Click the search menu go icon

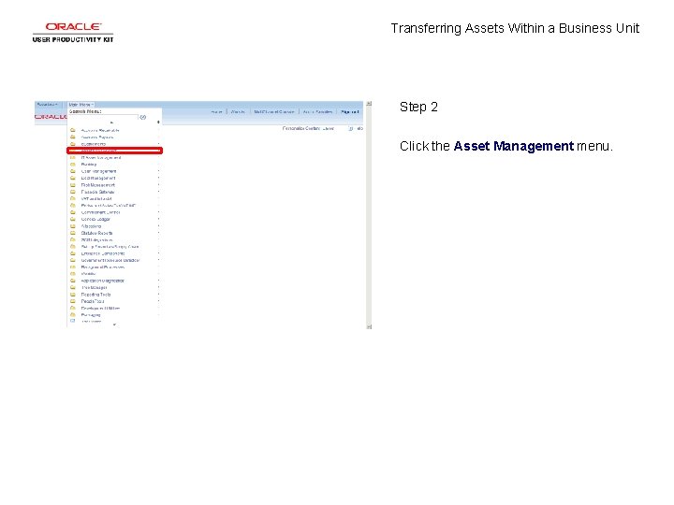(142, 117)
